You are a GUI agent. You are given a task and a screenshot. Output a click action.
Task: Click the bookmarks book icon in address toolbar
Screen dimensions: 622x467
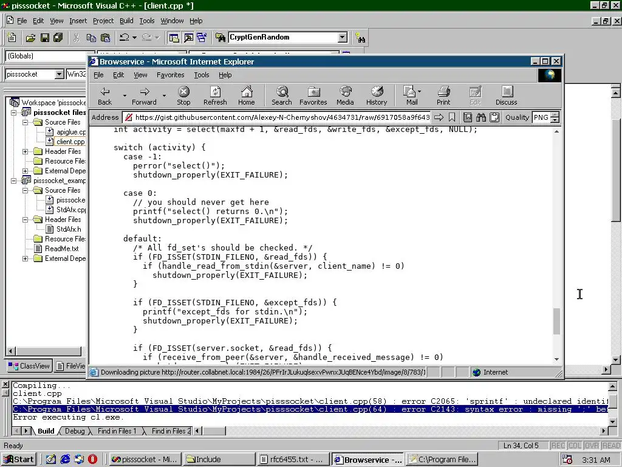(x=468, y=117)
